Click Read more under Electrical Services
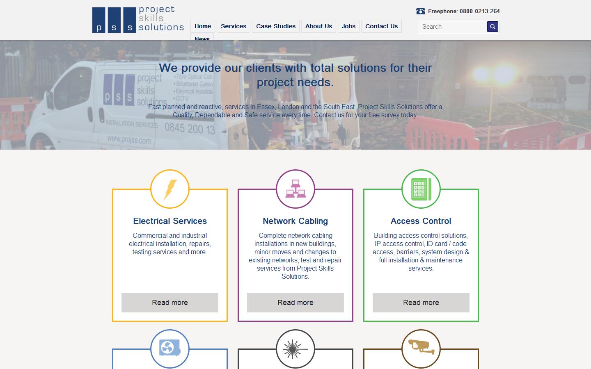This screenshot has height=369, width=591. 170,302
